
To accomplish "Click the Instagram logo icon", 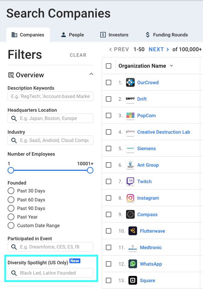I will tap(130, 198).
